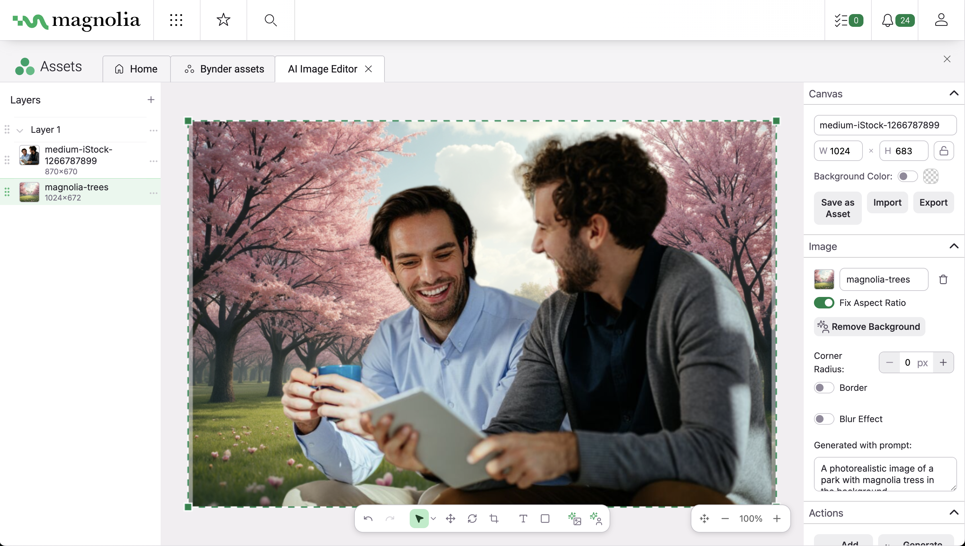
Task: Collapse Layer 1 group chevron
Action: [20, 130]
